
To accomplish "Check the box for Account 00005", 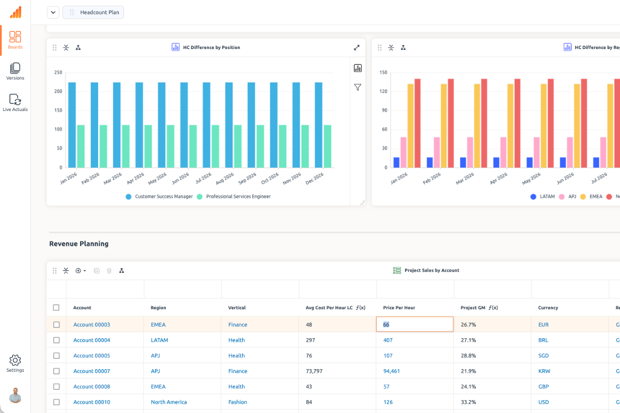I will click(56, 356).
